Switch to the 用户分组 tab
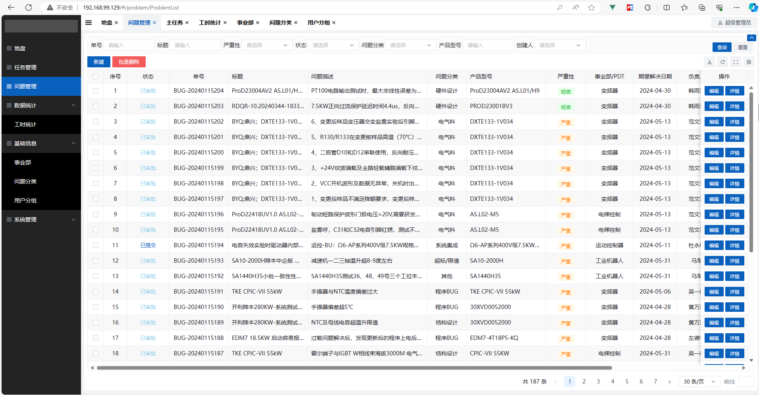Viewport: 759px width, 395px height. click(319, 23)
